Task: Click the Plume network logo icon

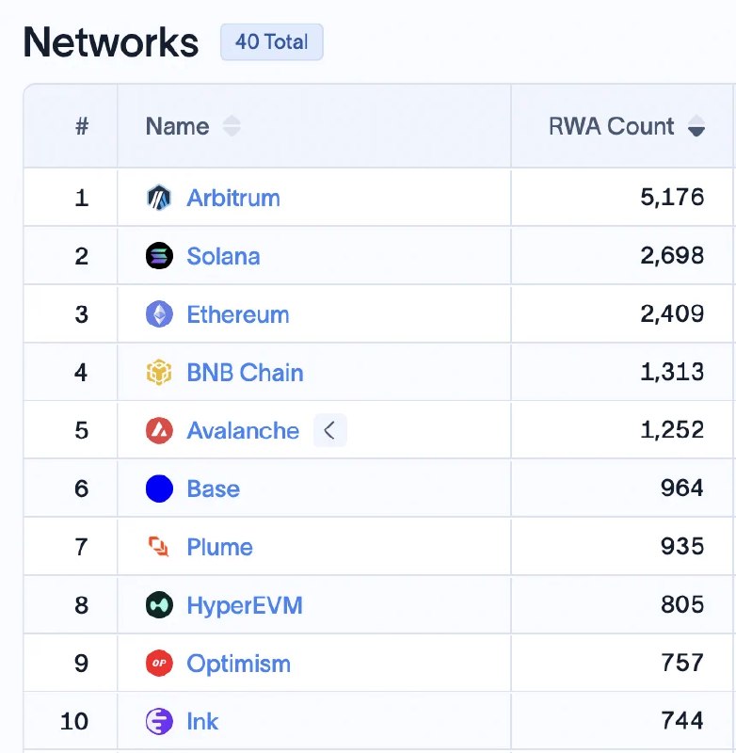Action: coord(159,547)
